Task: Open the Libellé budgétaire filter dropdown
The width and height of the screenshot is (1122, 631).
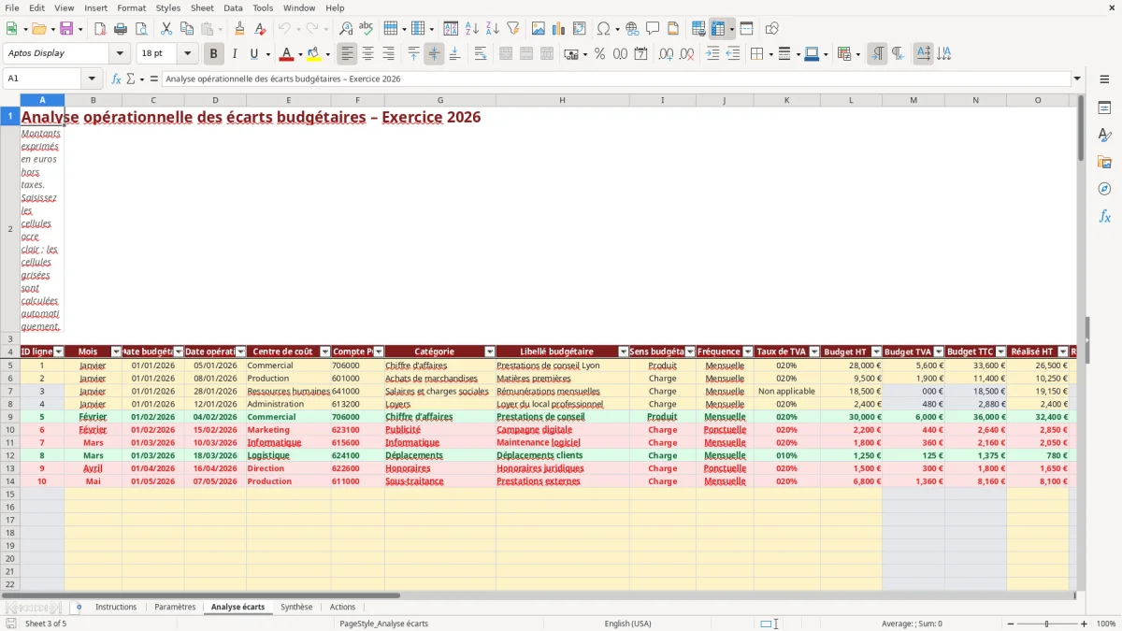Action: [x=624, y=351]
